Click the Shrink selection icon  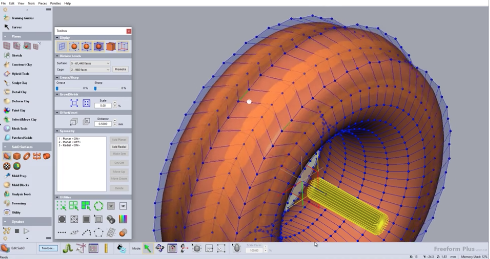pyautogui.click(x=86, y=103)
